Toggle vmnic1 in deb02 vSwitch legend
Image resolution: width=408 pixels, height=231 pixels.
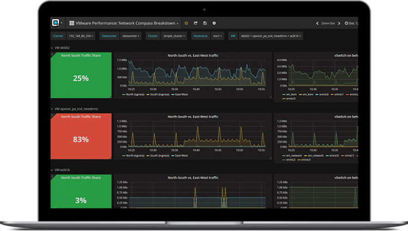click(x=339, y=95)
